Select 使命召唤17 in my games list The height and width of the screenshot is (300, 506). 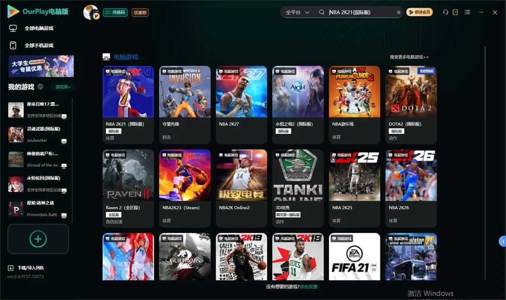coord(38,110)
